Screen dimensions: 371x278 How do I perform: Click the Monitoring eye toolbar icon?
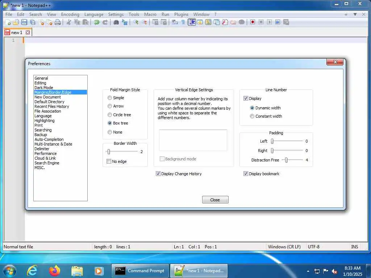coord(242,22)
